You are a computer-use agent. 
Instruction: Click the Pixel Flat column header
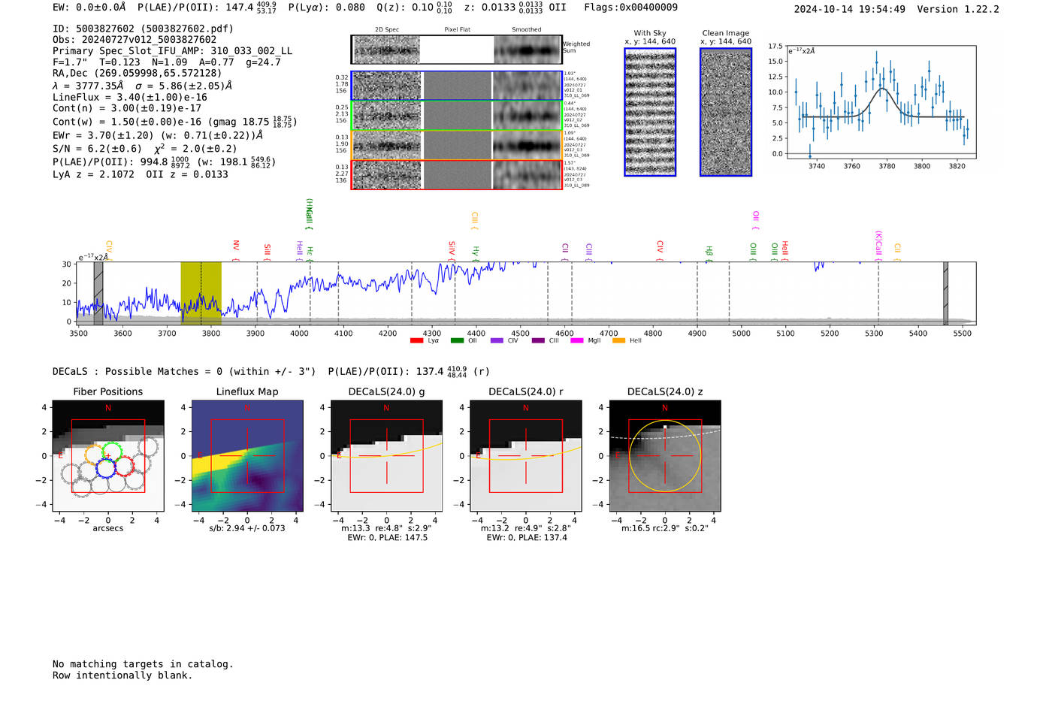point(457,29)
